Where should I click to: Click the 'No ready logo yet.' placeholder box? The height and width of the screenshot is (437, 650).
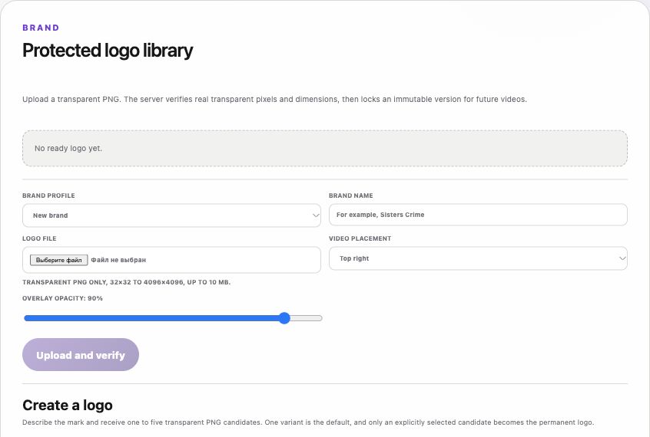pyautogui.click(x=325, y=149)
